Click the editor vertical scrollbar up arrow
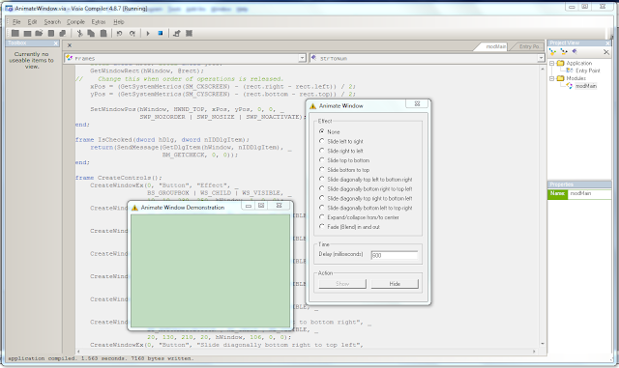619x368 pixels. (x=543, y=69)
